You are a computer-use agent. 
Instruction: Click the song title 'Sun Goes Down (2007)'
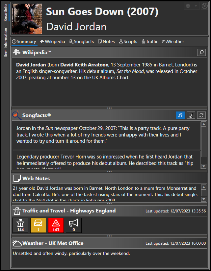(102, 12)
